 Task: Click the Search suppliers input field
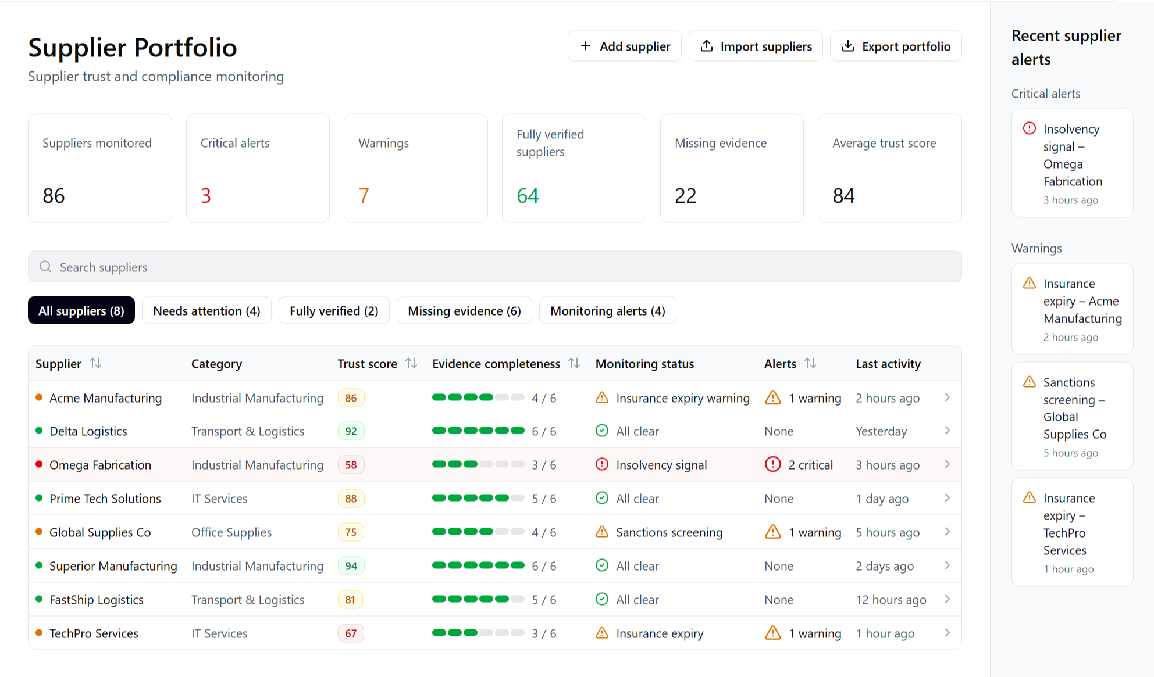pos(233,267)
